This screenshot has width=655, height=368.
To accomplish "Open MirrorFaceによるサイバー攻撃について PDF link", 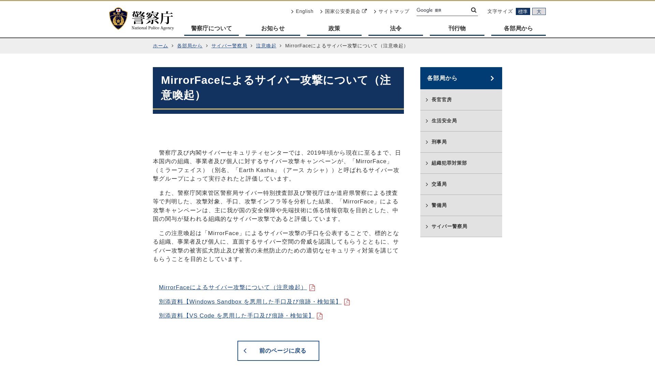I will [233, 288].
